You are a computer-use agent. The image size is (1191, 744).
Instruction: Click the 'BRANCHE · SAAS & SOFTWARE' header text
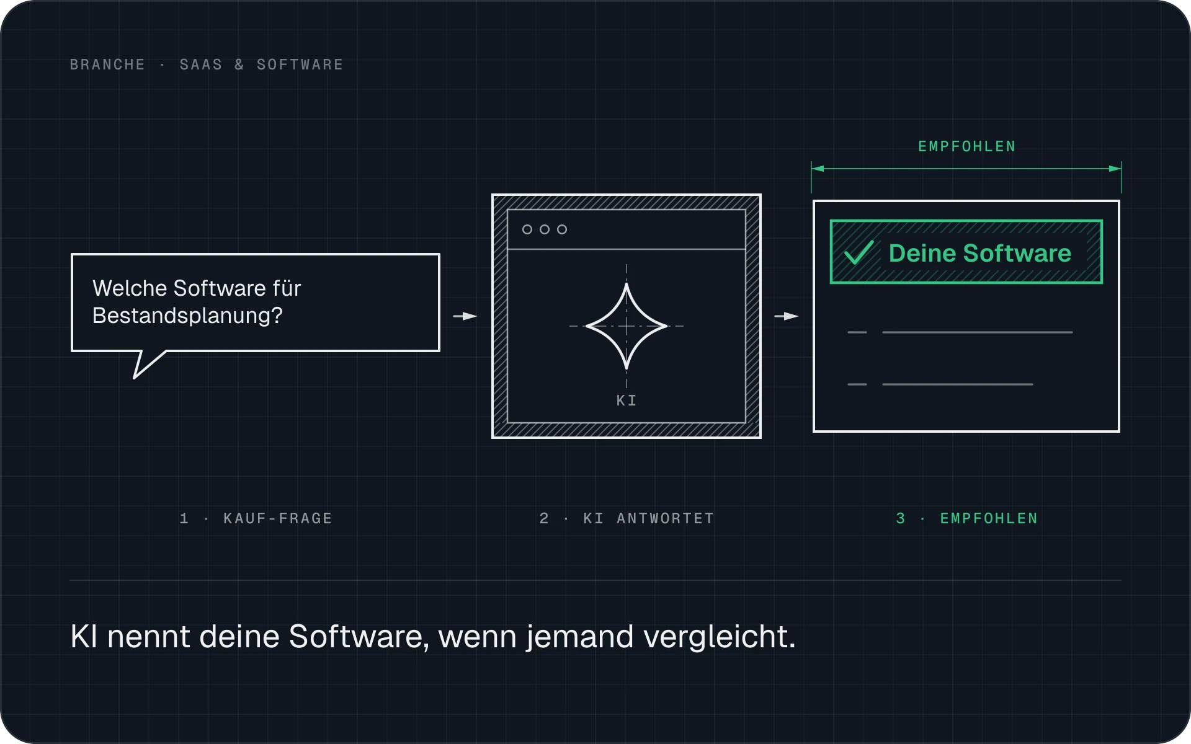pyautogui.click(x=207, y=64)
